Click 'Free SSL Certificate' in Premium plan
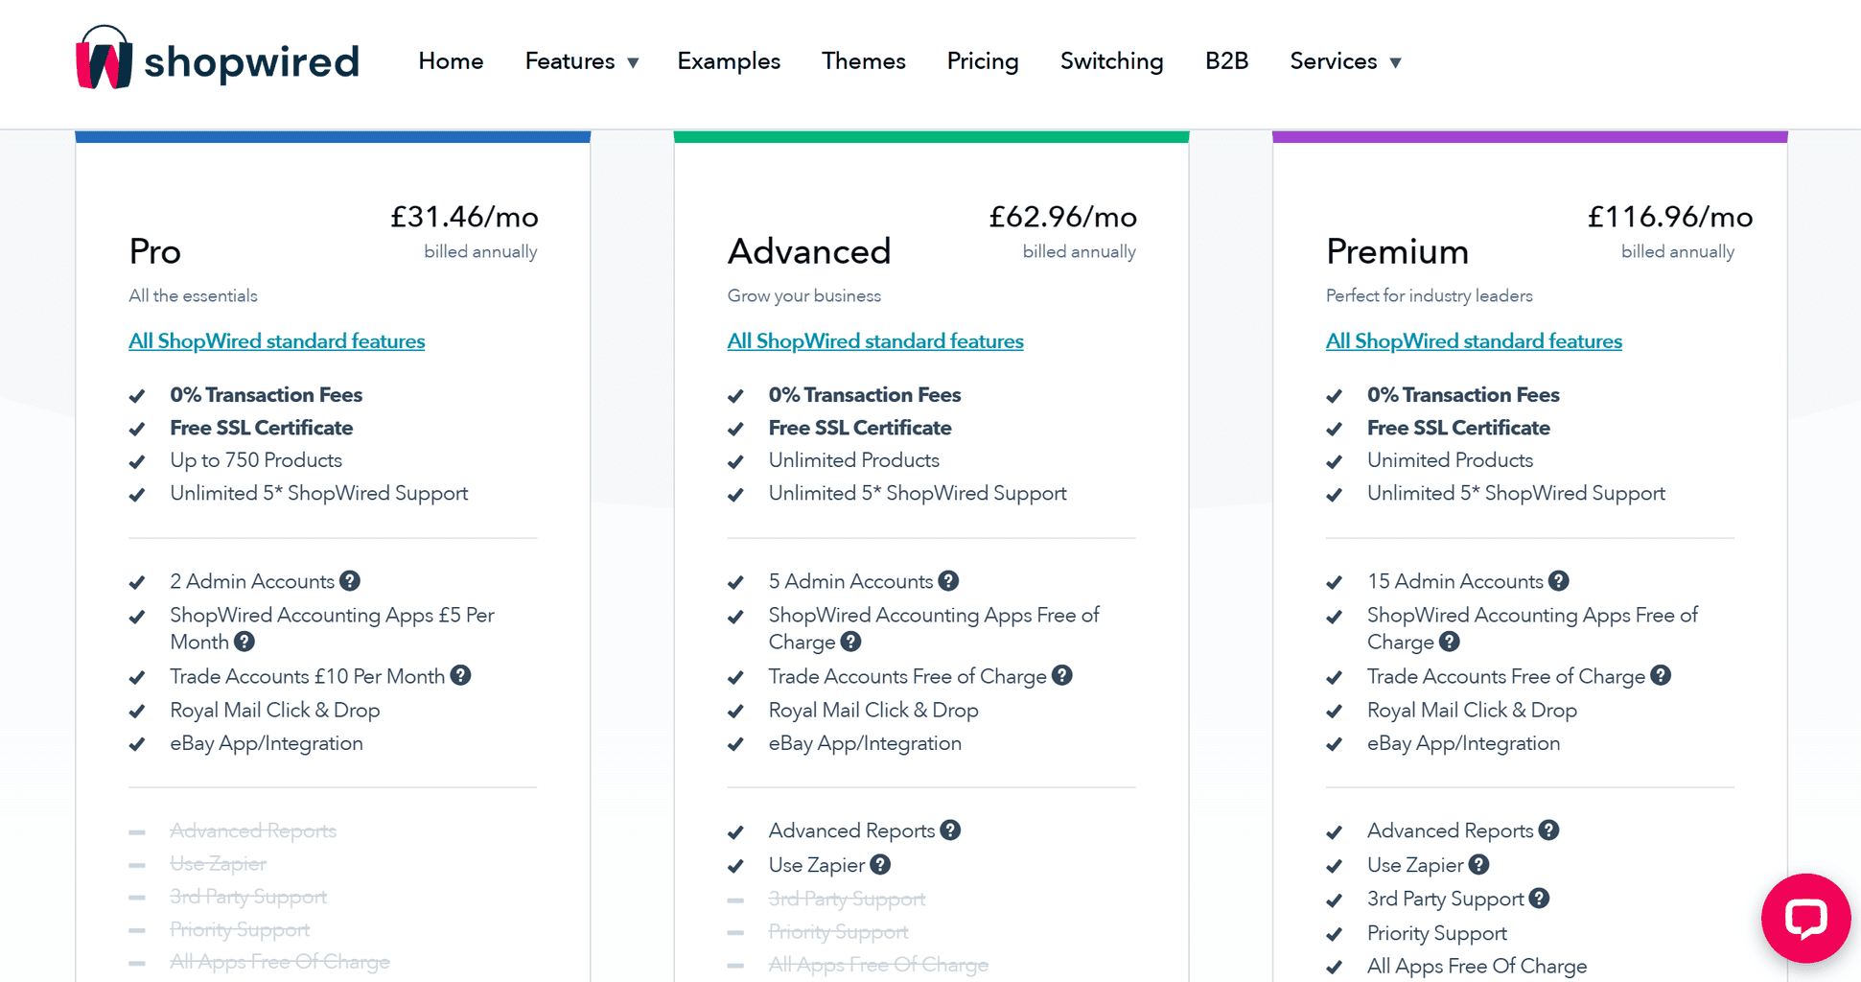 [1458, 428]
